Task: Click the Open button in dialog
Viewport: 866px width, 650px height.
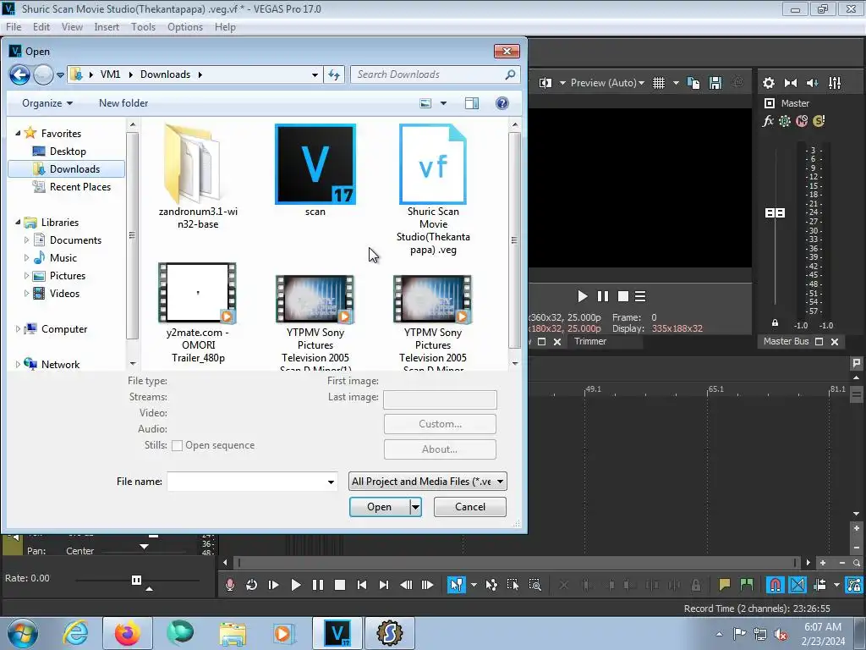Action: pyautogui.click(x=380, y=507)
